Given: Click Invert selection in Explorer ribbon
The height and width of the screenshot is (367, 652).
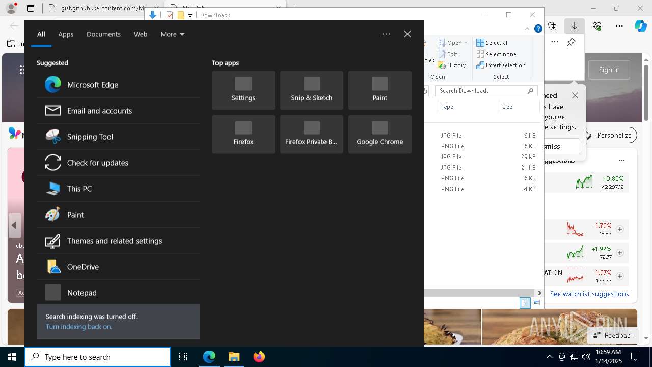Looking at the screenshot, I should (501, 65).
